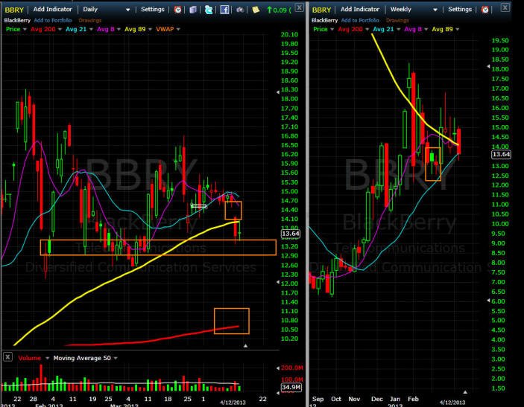
Task: Expand Moving Average 50 options
Action: [x=116, y=358]
